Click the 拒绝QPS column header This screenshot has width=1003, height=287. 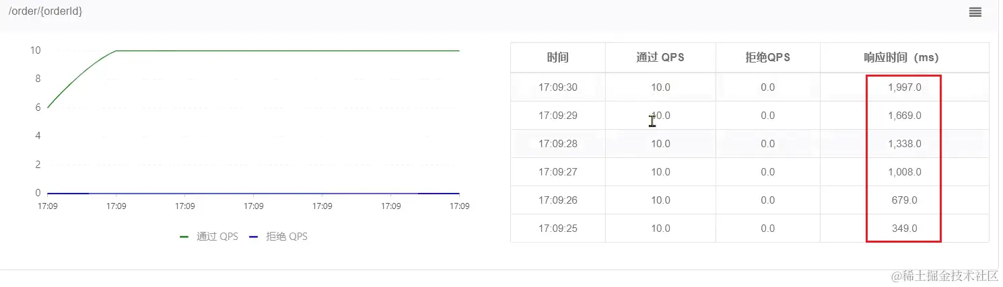[767, 58]
